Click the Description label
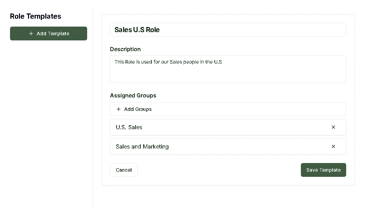 coord(125,49)
